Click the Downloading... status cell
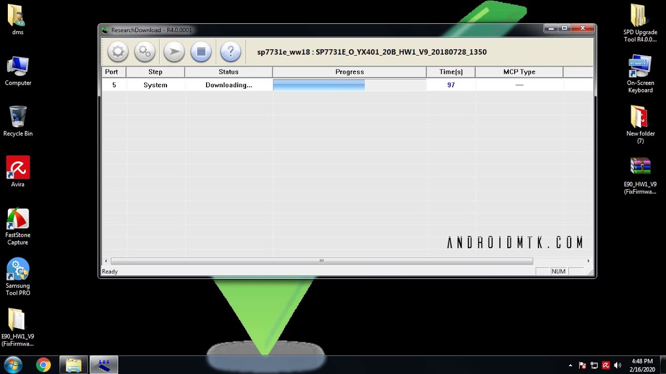The image size is (666, 374). [228, 85]
